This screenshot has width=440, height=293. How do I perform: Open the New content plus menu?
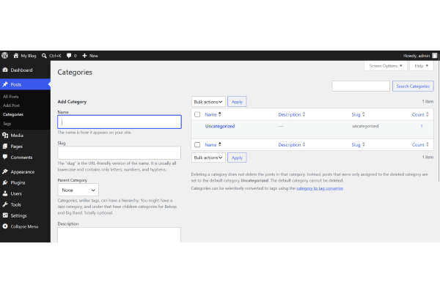(90, 56)
